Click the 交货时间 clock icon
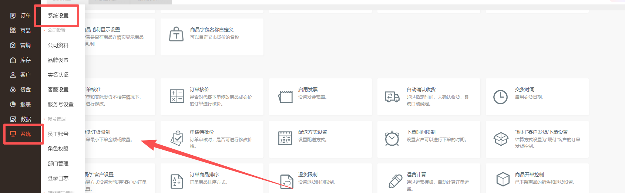This screenshot has height=193, width=625. pos(500,97)
